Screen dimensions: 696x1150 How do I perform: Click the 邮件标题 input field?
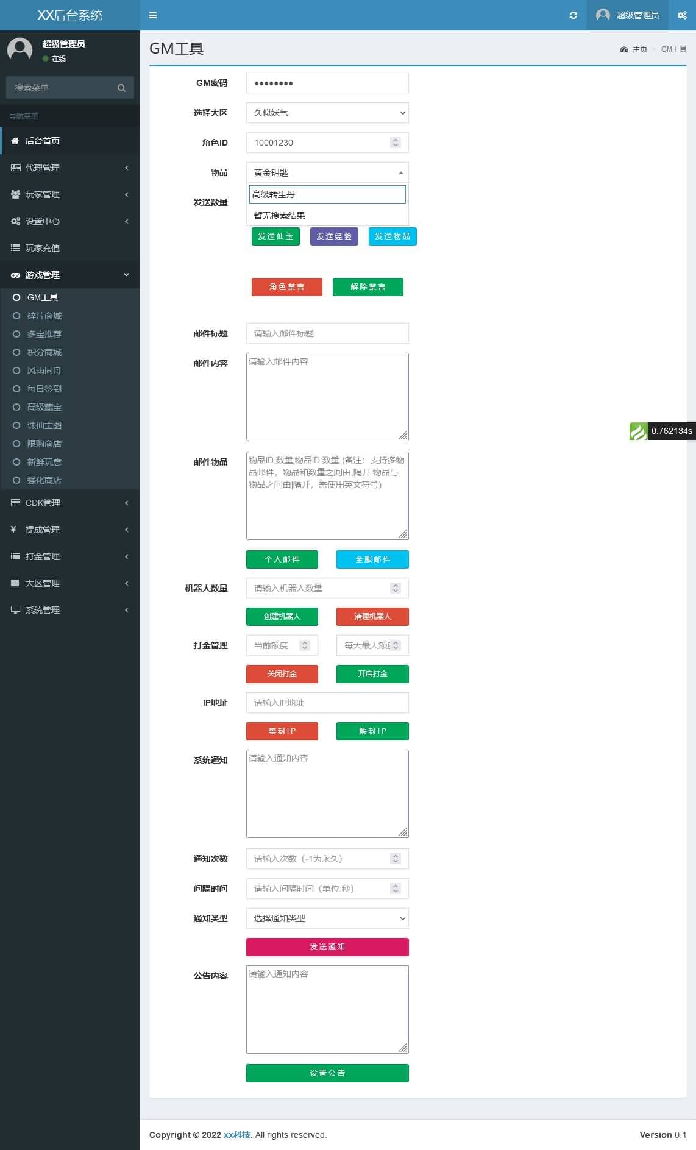327,333
